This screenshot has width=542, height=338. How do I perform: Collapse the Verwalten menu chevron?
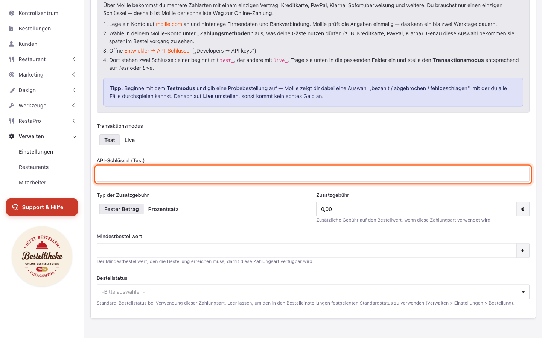(x=74, y=137)
